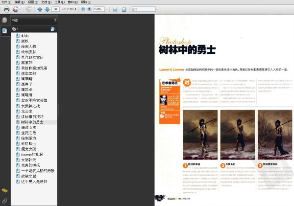Select the 完美的海报 bookmark
The image size is (294, 206).
coord(30,165)
